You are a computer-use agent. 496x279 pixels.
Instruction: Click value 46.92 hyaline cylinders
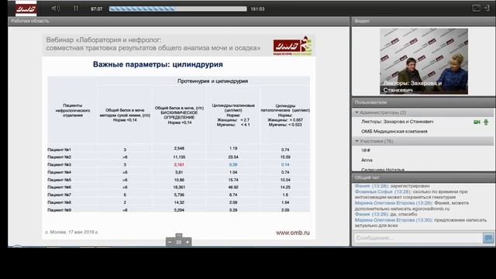point(233,188)
